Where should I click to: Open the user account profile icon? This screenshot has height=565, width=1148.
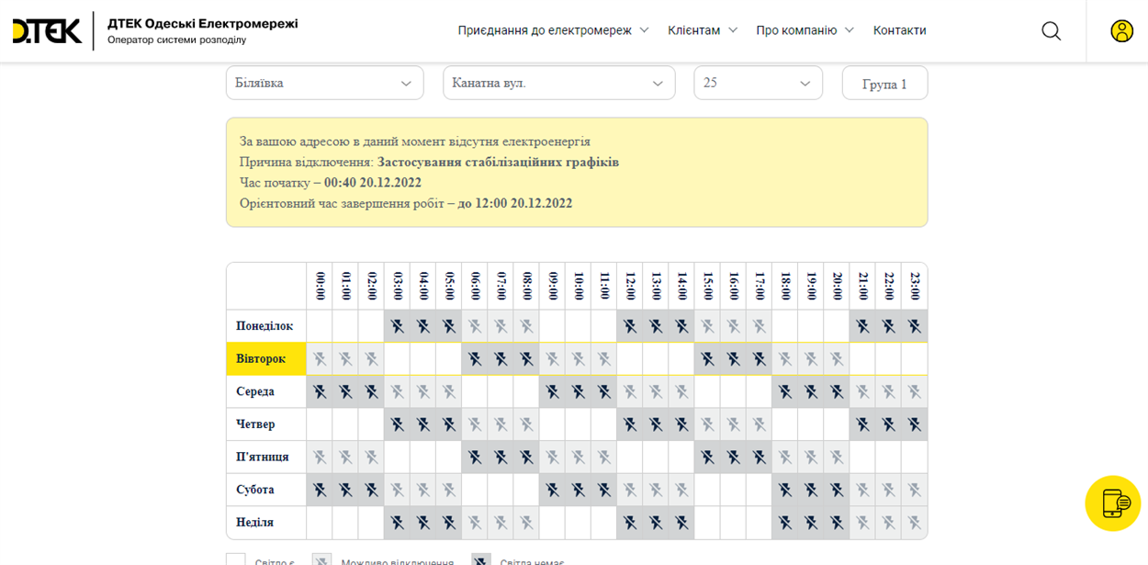click(1121, 31)
